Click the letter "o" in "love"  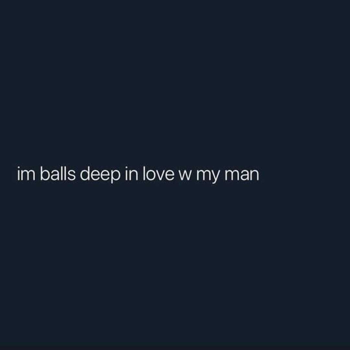click(x=150, y=175)
